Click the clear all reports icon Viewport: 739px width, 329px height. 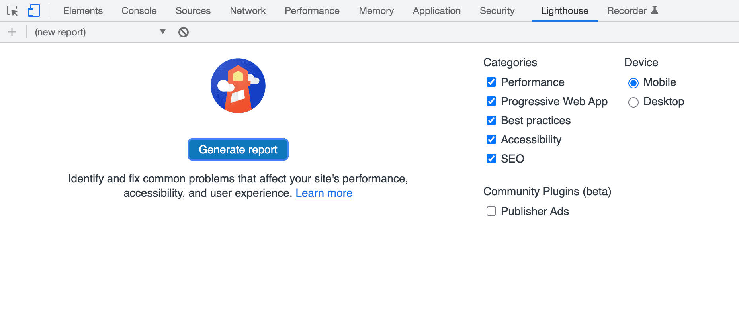183,32
